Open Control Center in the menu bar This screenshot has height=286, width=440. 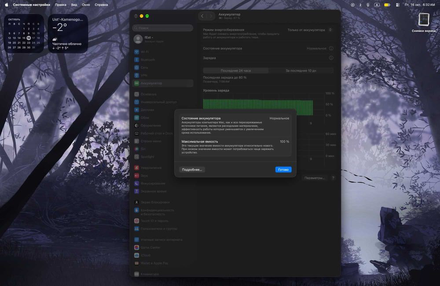click(x=398, y=5)
